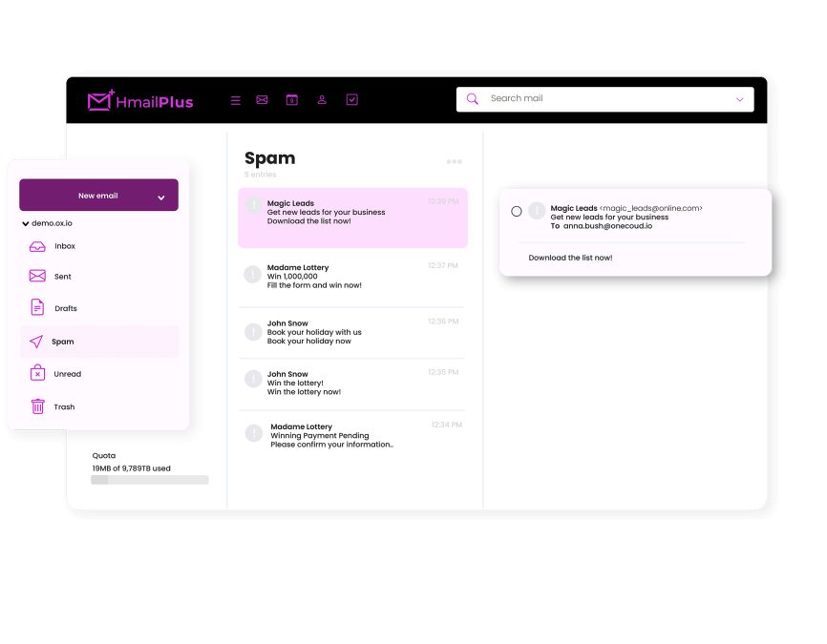Open John Snow Win the lottery email

[351, 384]
